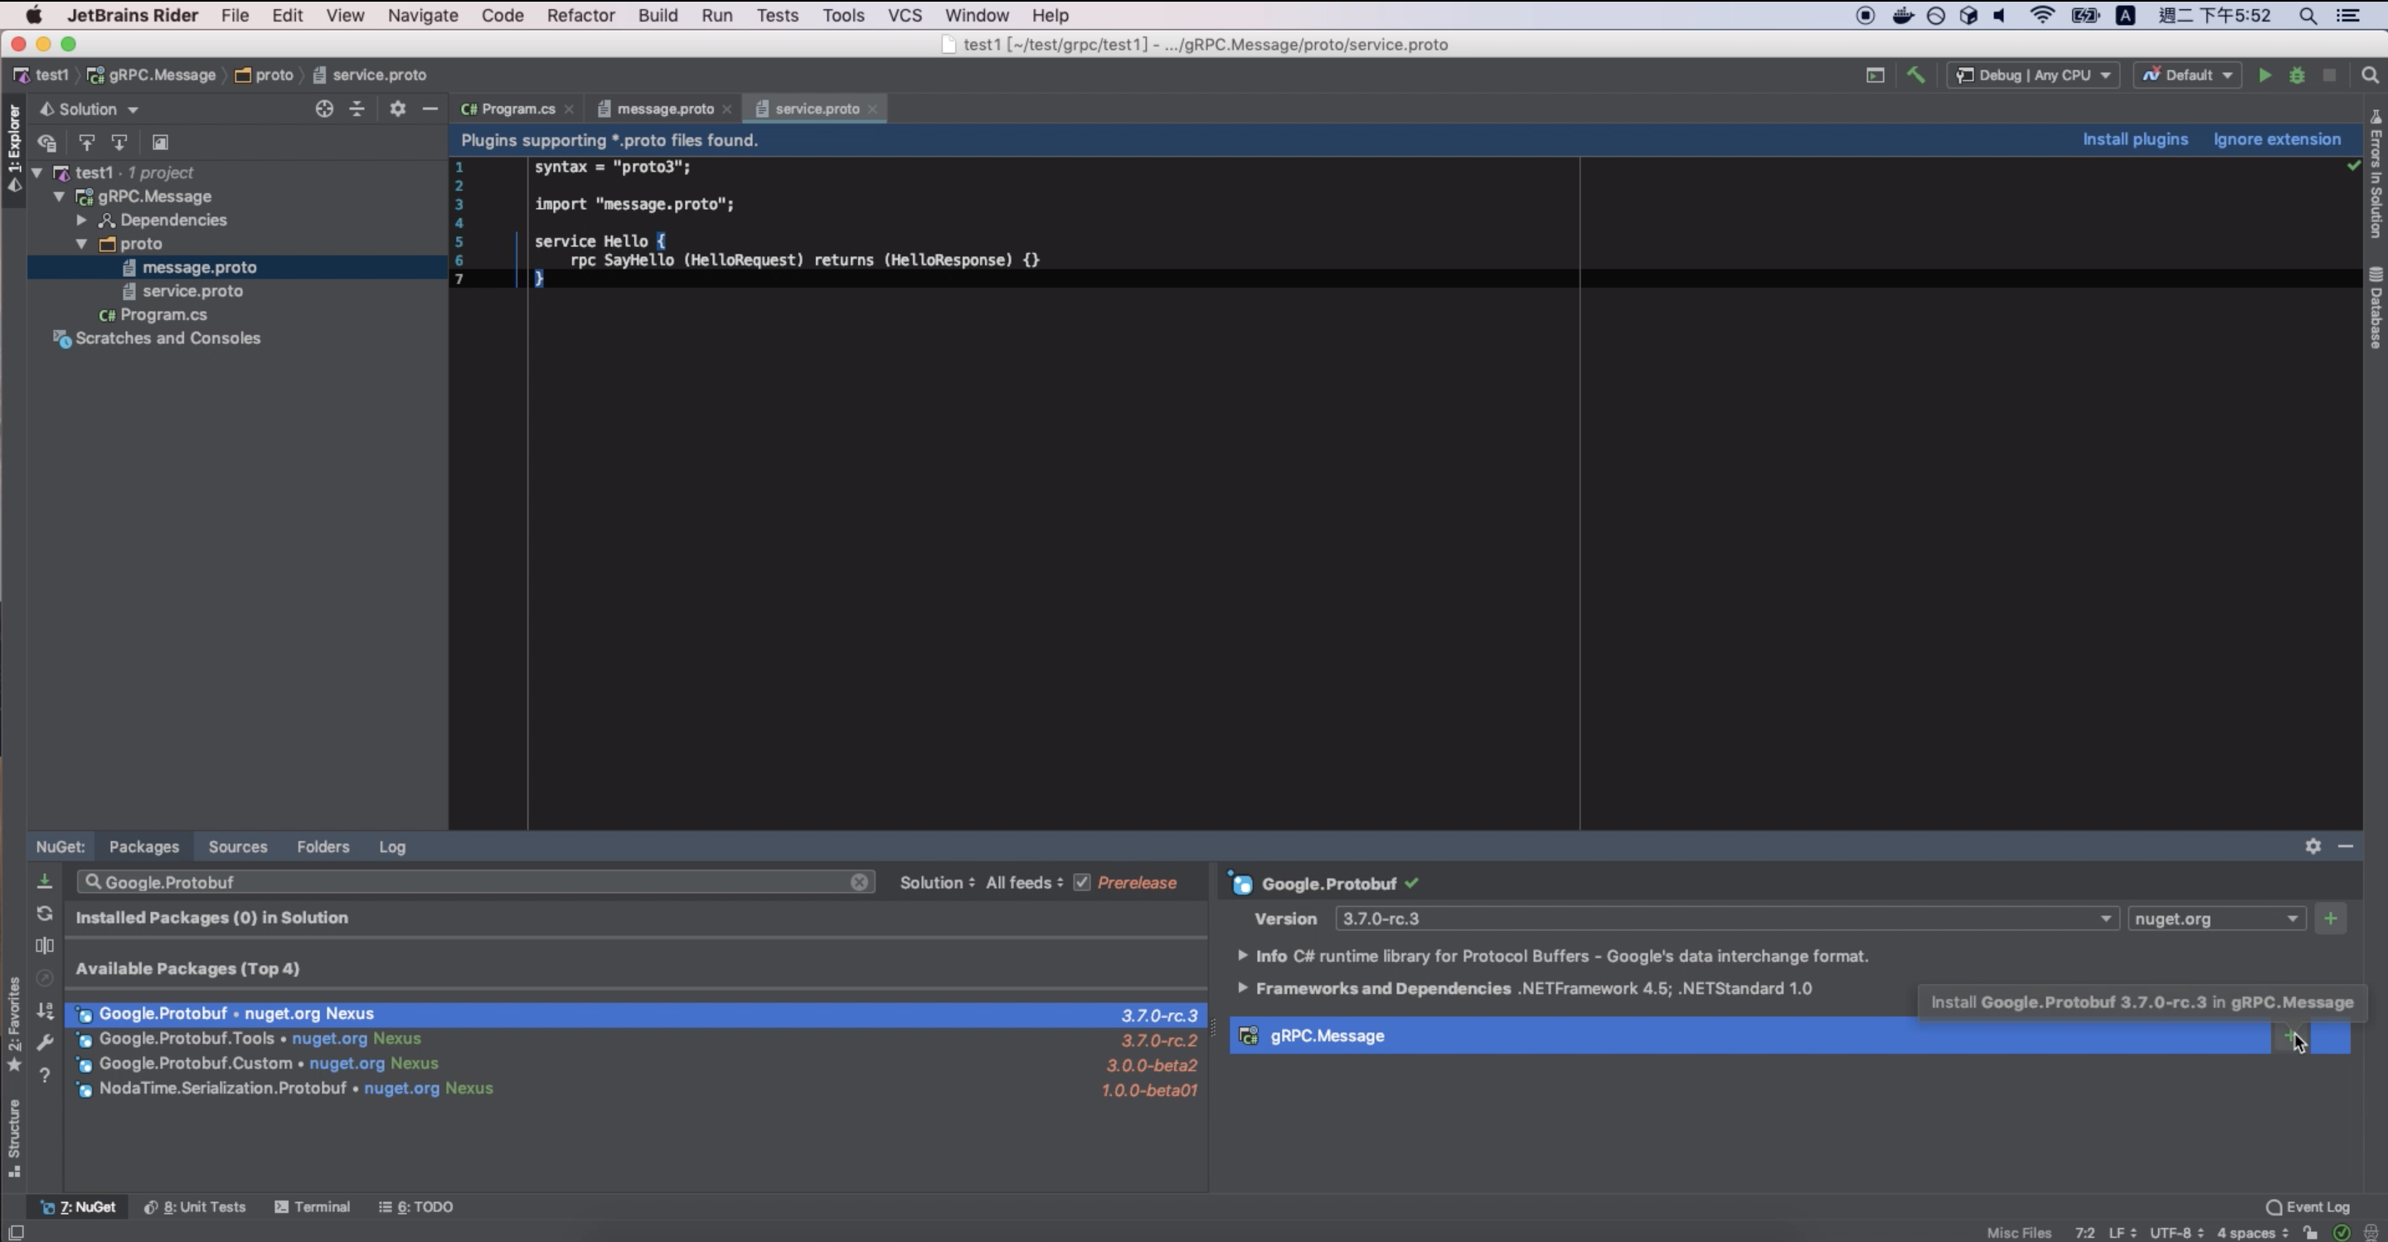Click the NuGet consolidate columns icon
Screen dimensions: 2388x1242
pyautogui.click(x=45, y=945)
